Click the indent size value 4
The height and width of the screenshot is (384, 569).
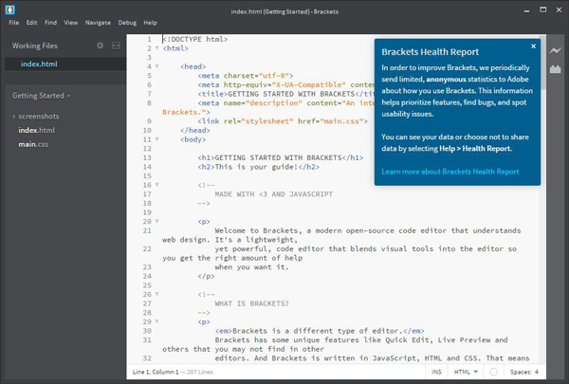tap(537, 372)
